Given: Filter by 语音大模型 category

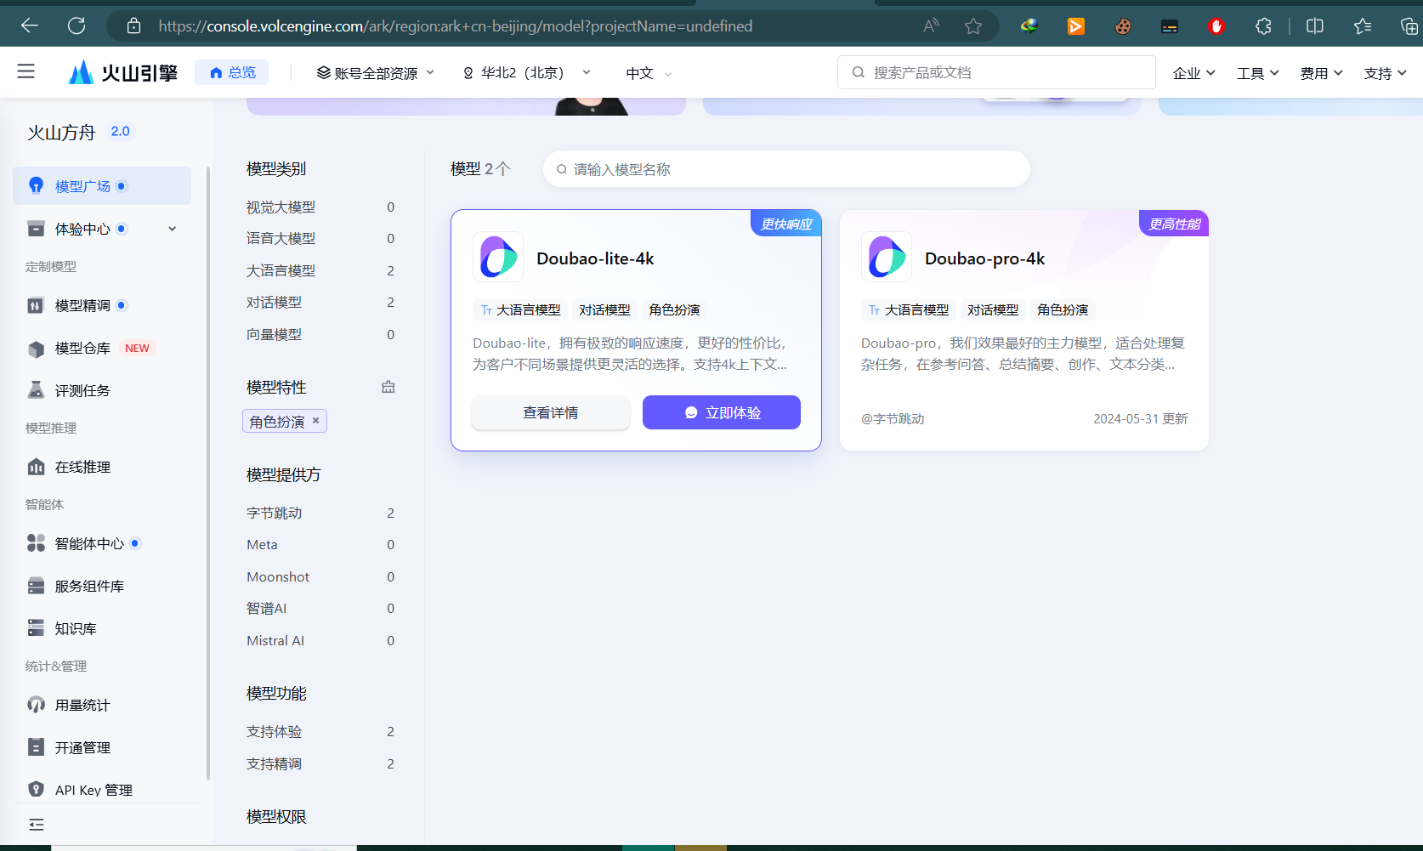Looking at the screenshot, I should point(320,239).
